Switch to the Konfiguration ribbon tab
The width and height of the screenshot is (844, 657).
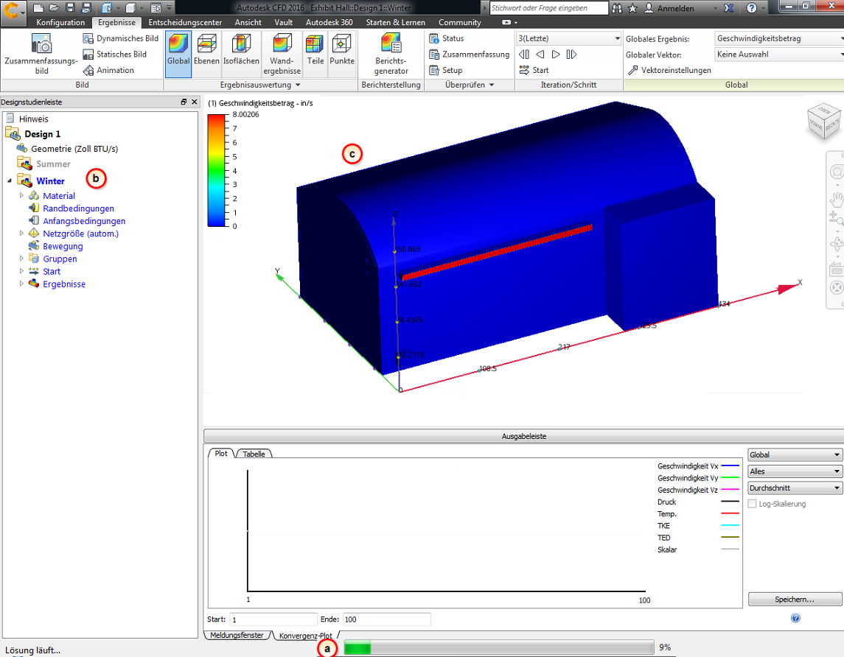tap(60, 23)
